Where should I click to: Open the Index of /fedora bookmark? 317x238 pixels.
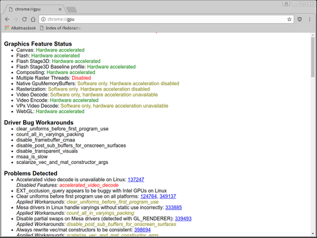pyautogui.click(x=61, y=28)
